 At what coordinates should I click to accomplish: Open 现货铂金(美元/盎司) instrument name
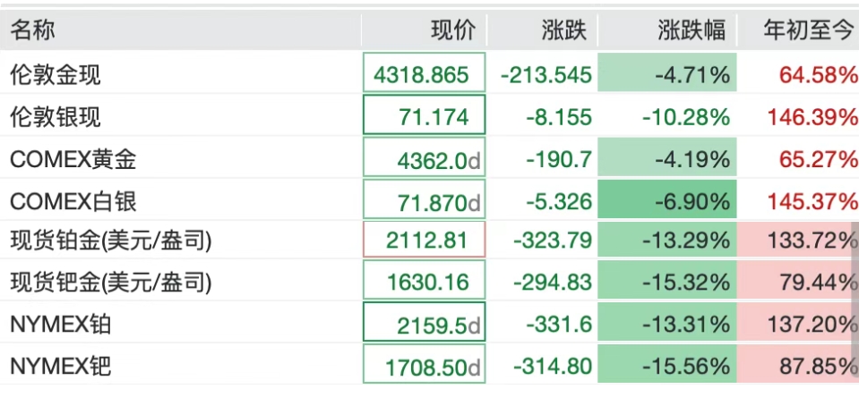[111, 241]
